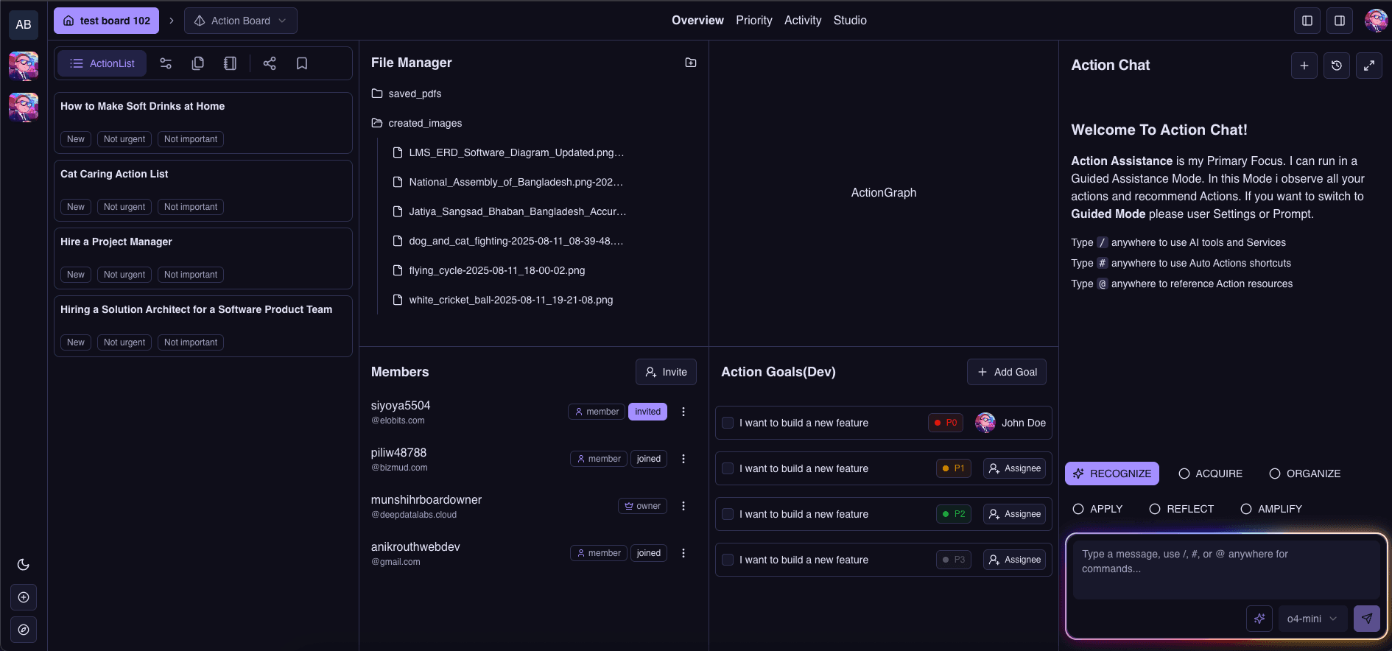Click the new folder icon in File Manager
Image resolution: width=1392 pixels, height=651 pixels.
coord(690,63)
